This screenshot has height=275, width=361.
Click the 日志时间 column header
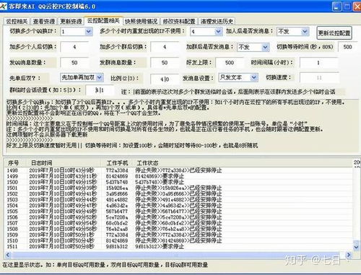click(x=63, y=163)
